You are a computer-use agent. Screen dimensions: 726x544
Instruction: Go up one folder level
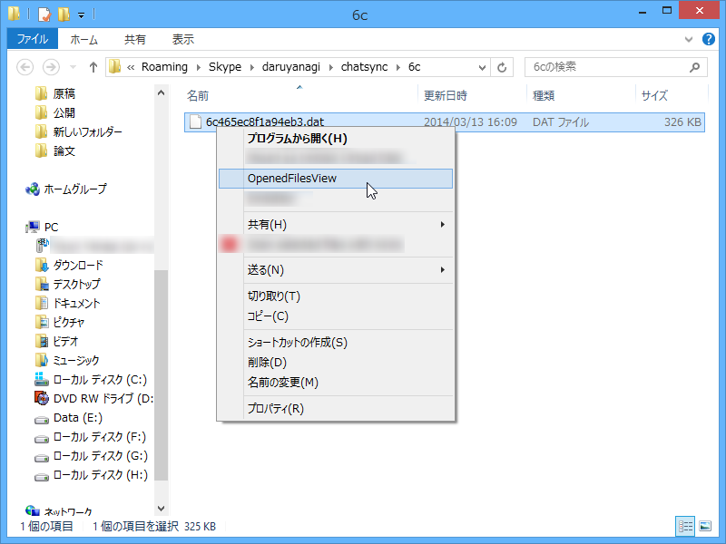point(93,67)
